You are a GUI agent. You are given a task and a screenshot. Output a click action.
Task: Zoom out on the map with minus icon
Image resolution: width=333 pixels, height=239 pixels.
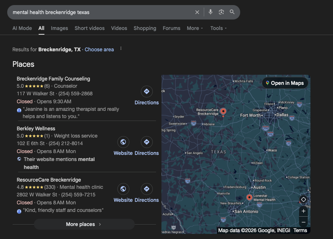tap(303, 222)
